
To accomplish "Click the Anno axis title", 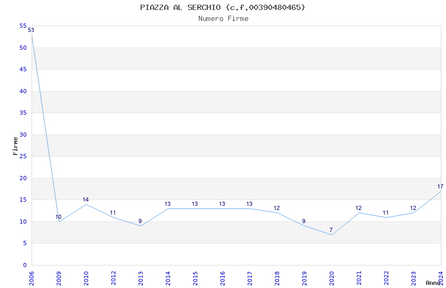I will [x=433, y=283].
